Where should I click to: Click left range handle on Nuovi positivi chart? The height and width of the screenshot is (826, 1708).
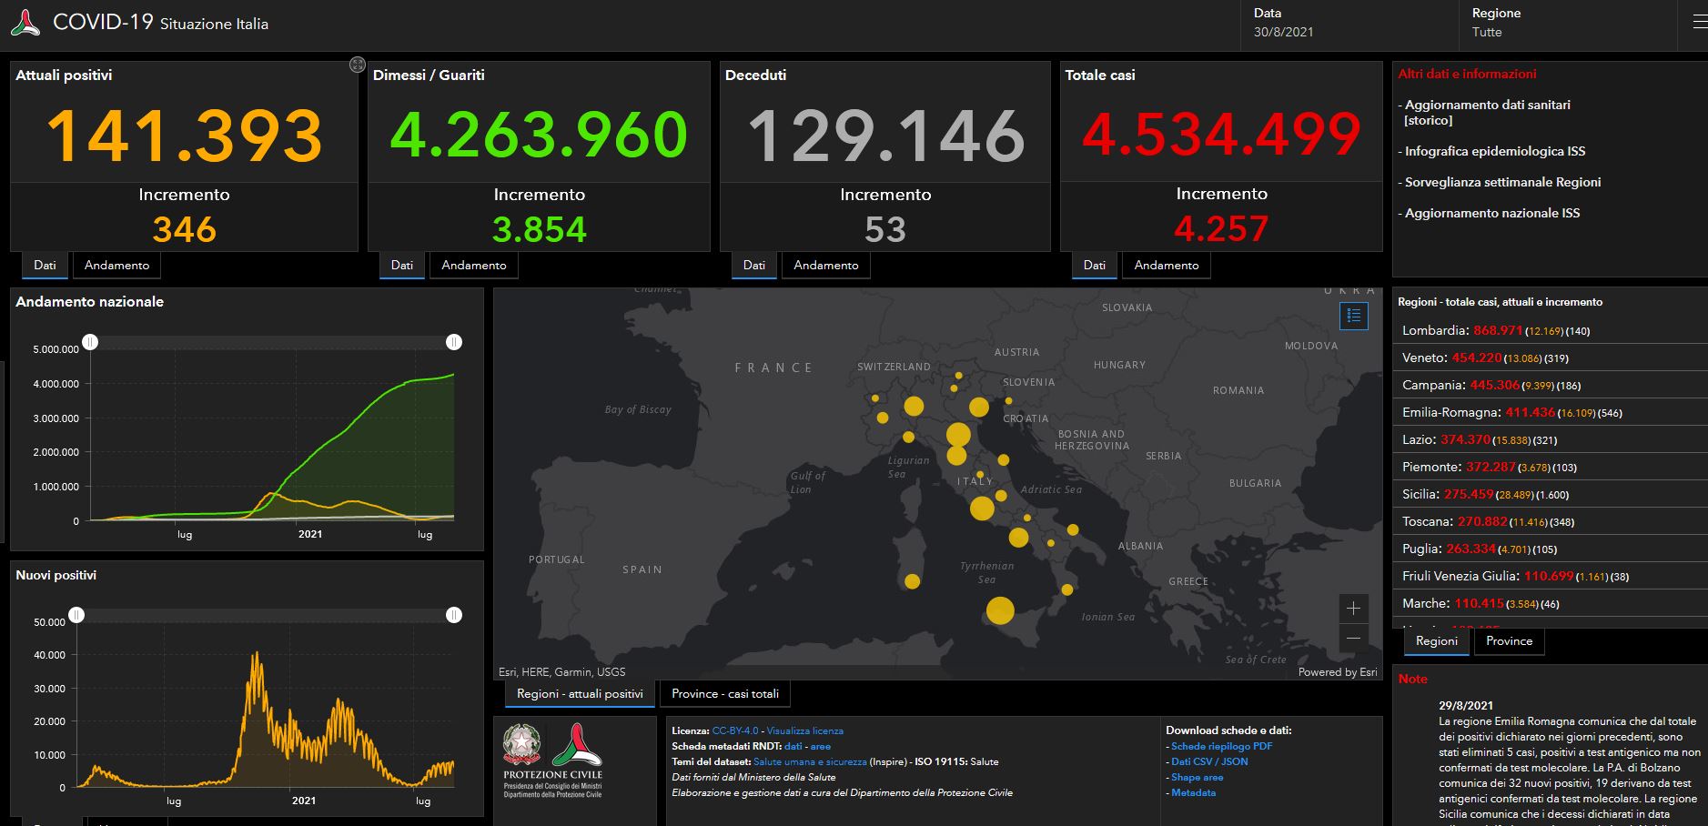pos(77,615)
